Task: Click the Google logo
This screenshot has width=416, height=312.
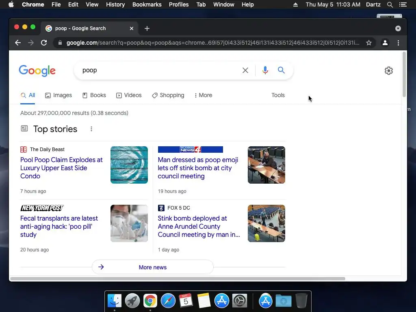Action: [x=37, y=71]
